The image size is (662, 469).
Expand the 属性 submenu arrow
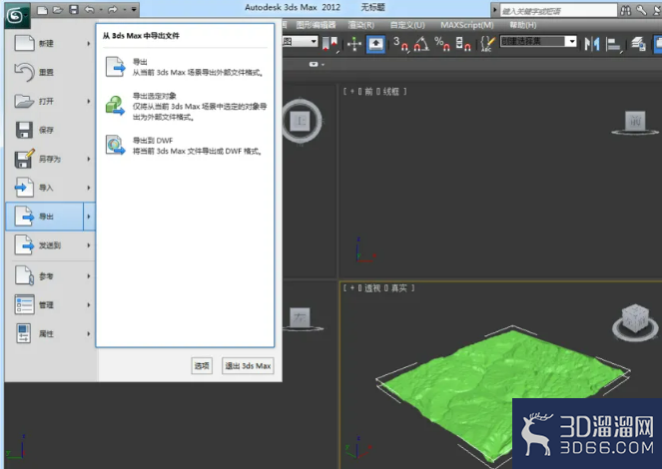click(x=89, y=334)
